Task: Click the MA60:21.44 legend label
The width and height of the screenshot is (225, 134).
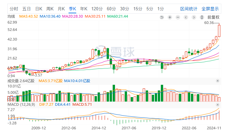Action: 118,16
